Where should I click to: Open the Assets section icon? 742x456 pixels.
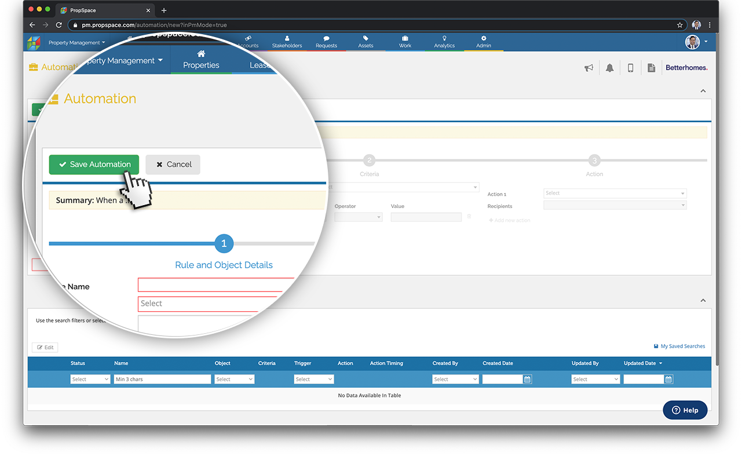[x=365, y=41]
